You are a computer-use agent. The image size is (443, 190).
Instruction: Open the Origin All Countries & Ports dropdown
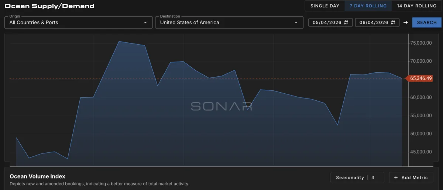point(78,22)
